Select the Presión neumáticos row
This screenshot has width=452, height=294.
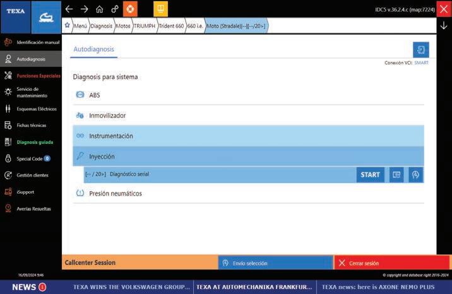coord(248,194)
